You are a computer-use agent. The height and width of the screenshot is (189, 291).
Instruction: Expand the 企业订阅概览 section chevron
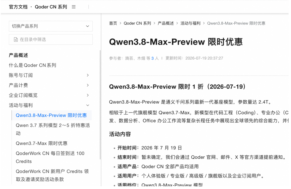coord(88,95)
